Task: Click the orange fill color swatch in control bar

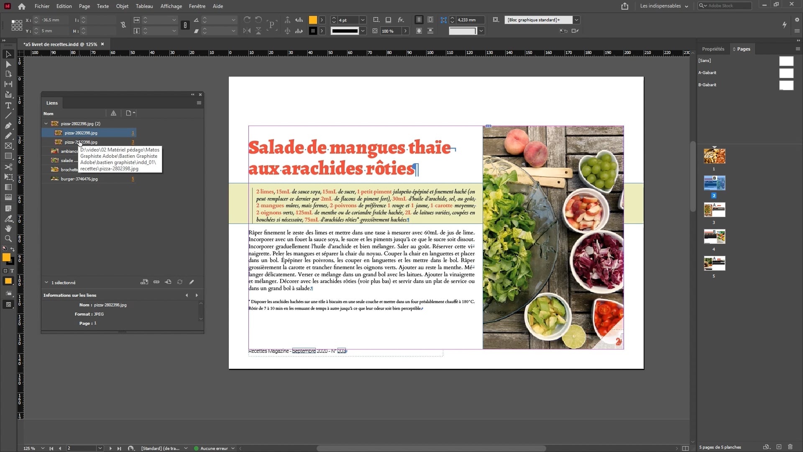Action: pyautogui.click(x=312, y=20)
